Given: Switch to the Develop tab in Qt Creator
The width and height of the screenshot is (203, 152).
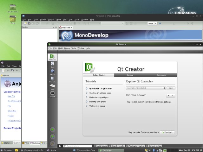Looking at the screenshot, I should tap(130, 75).
